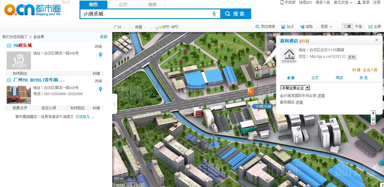Open the 商家入驻 link
This screenshot has height=187, width=384.
click(323, 2)
